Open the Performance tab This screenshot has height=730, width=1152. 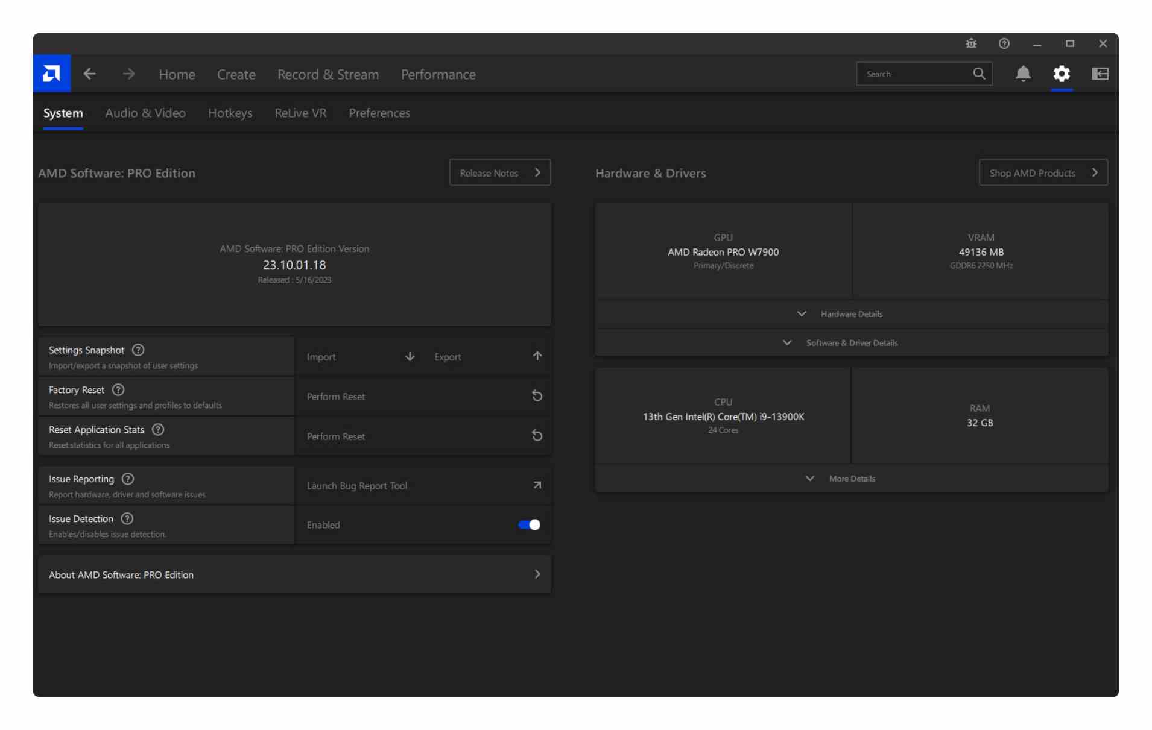coord(438,74)
